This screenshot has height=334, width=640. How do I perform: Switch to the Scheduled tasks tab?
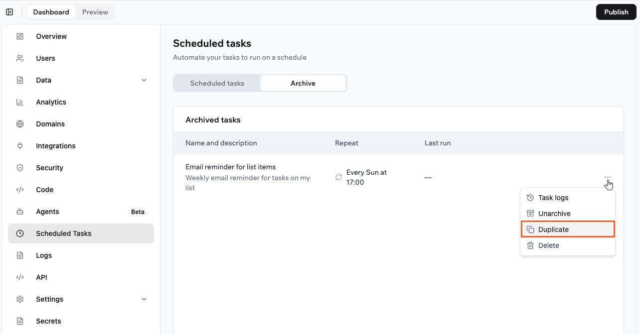tap(217, 83)
